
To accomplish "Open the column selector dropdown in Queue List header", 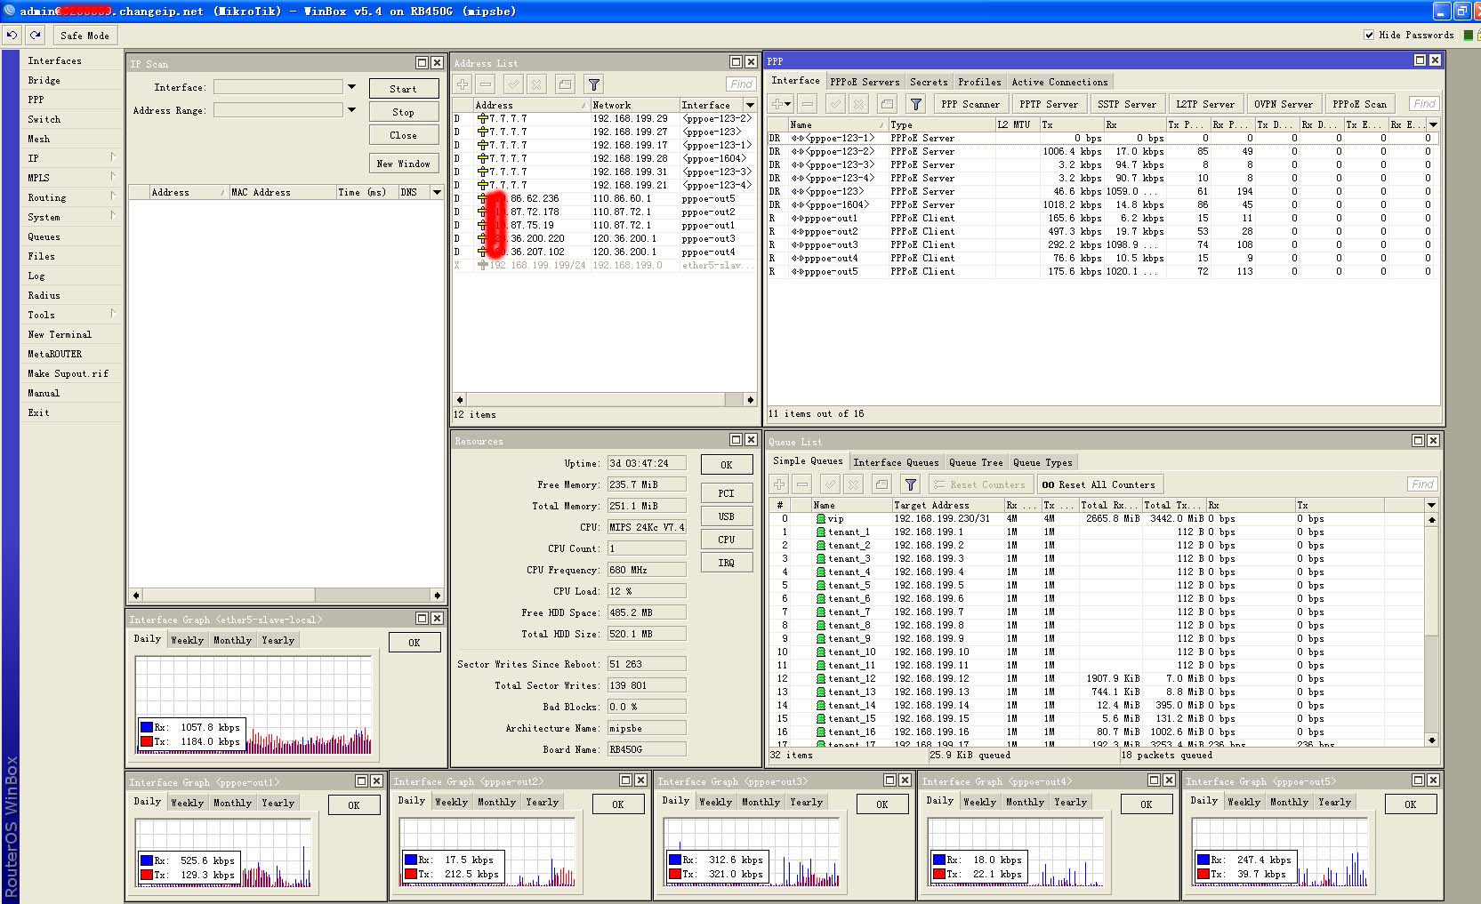I will click(x=1431, y=505).
